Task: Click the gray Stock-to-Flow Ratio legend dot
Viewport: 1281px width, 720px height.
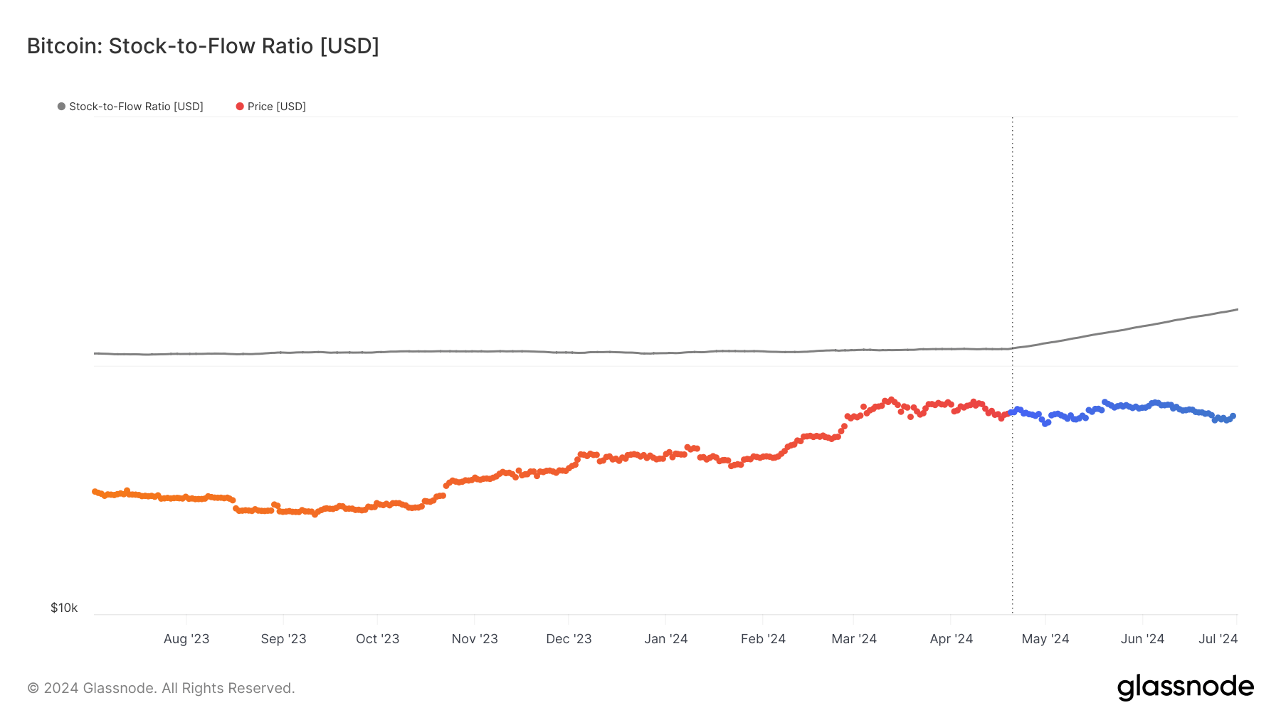Action: coord(62,107)
